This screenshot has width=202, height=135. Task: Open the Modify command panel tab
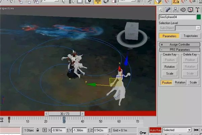tap(168, 9)
